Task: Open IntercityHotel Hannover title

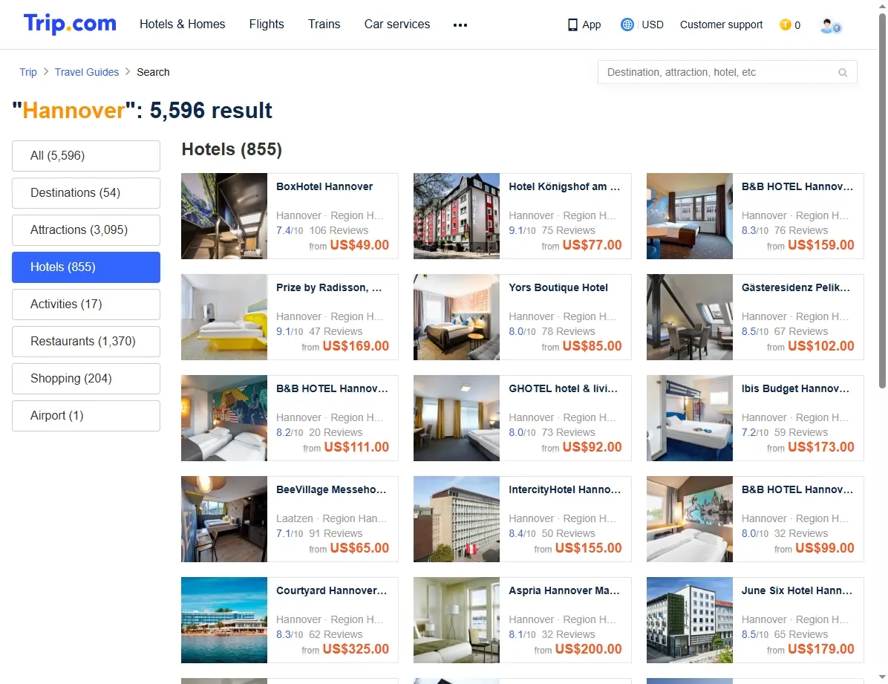Action: [564, 489]
